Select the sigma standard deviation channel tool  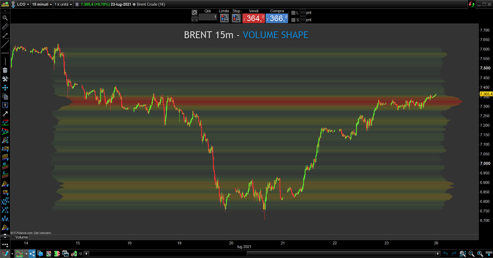pos(5,166)
